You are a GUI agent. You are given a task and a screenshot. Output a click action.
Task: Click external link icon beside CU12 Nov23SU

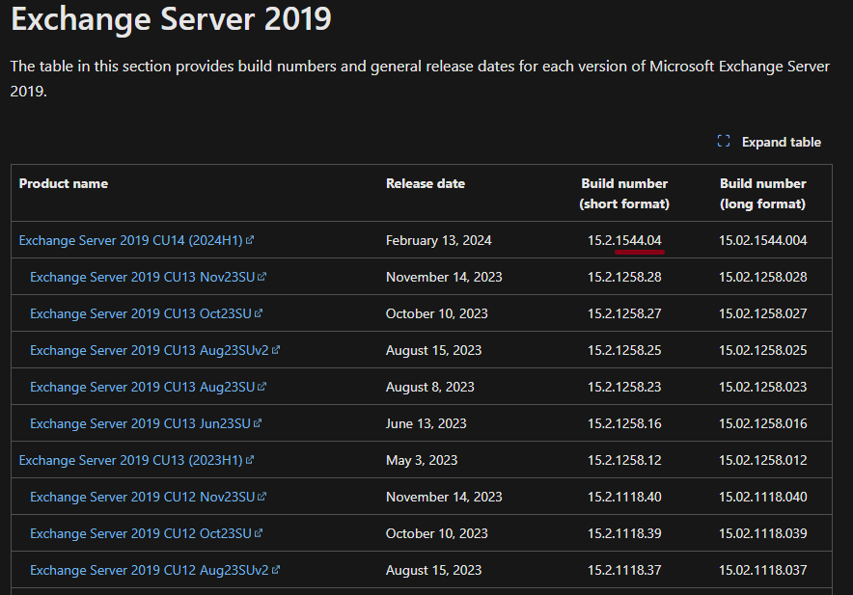261,496
